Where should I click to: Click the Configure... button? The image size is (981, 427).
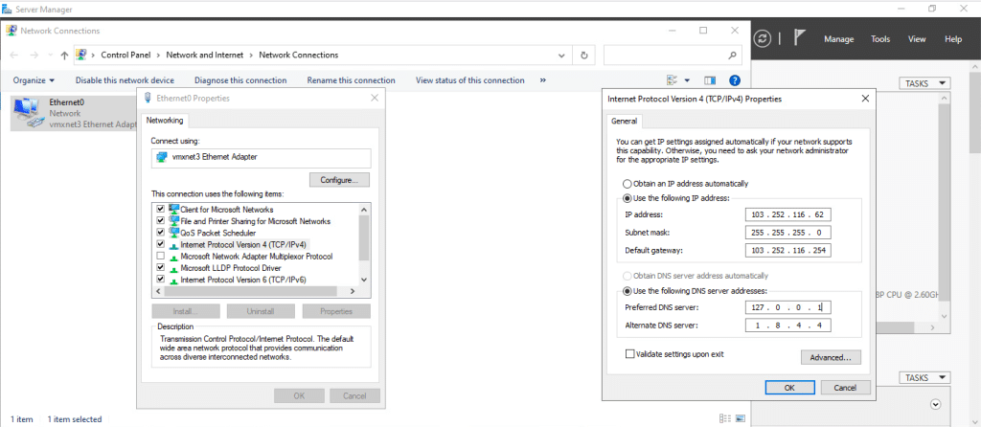tap(339, 179)
